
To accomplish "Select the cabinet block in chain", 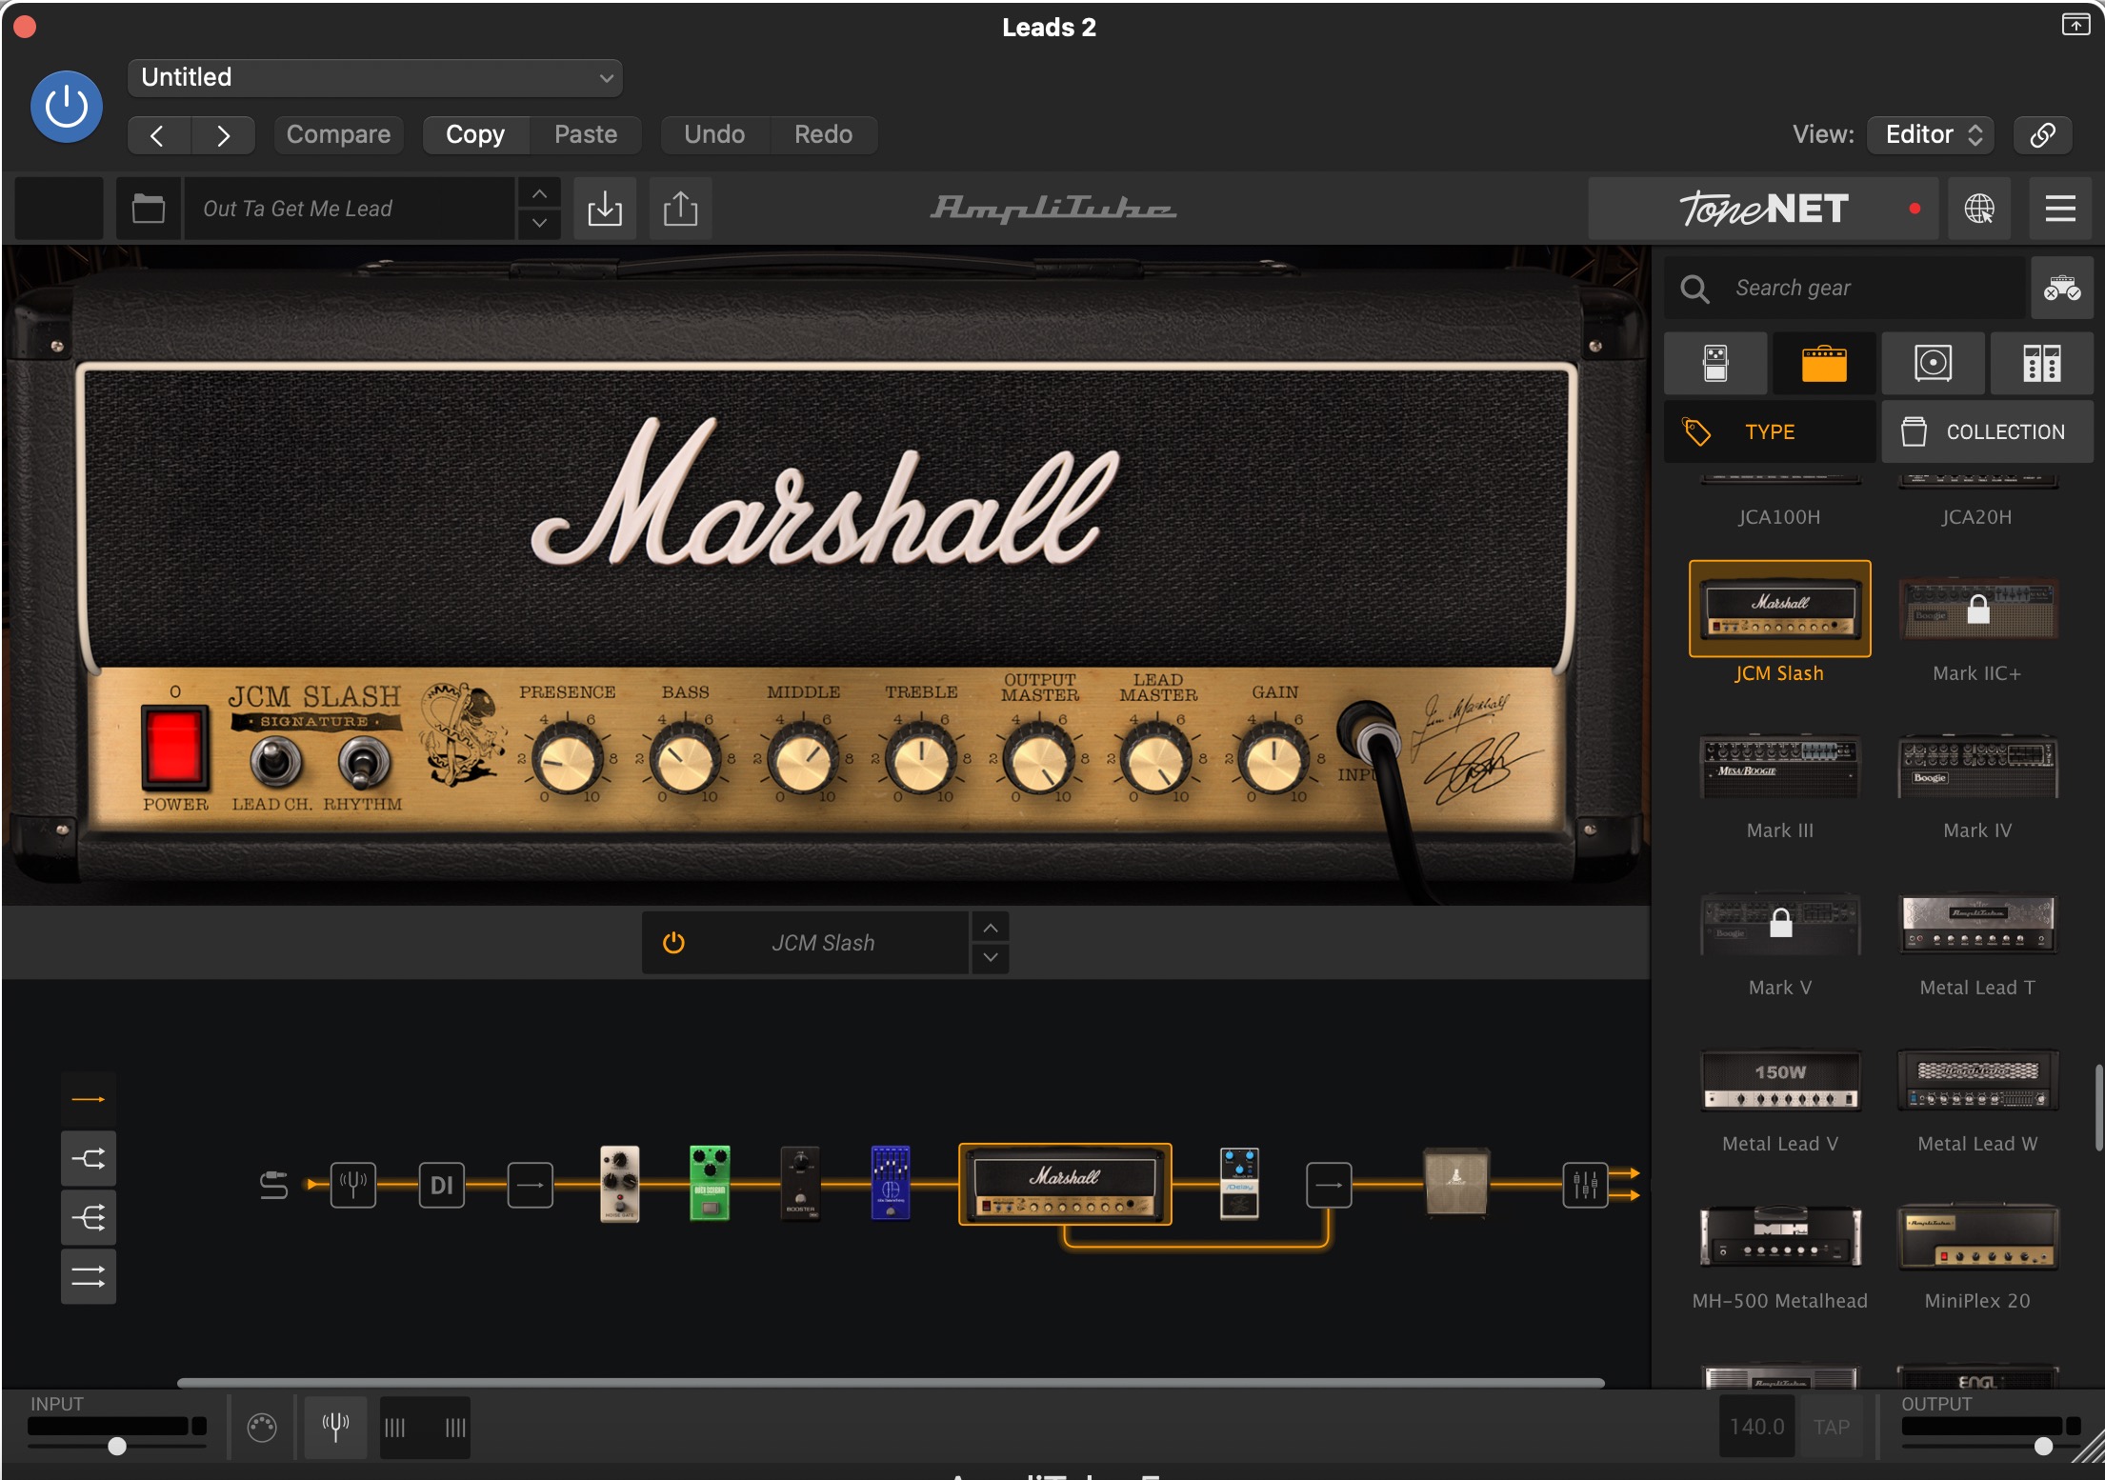I will click(1456, 1182).
